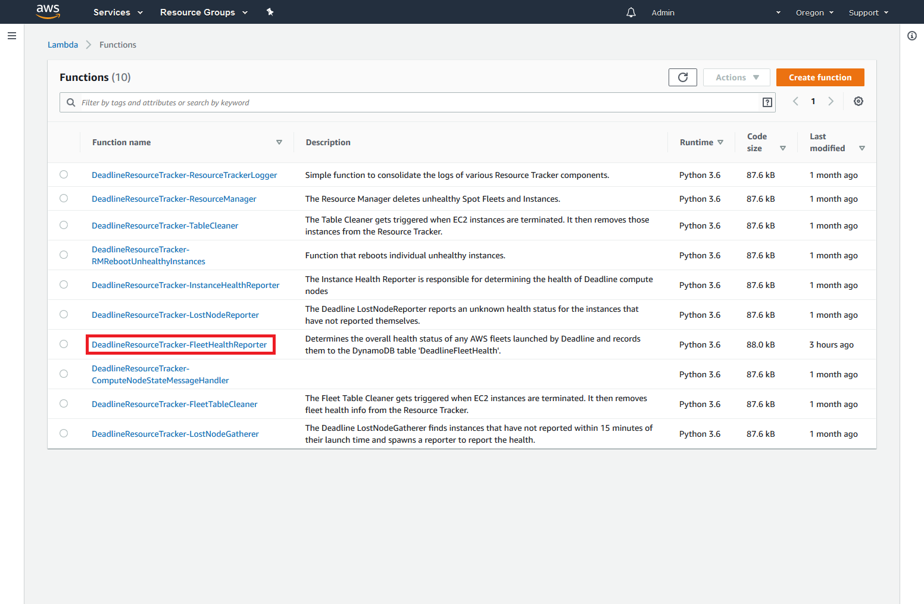Open DeadlineResourceTracker-ResourceManager function

point(174,199)
